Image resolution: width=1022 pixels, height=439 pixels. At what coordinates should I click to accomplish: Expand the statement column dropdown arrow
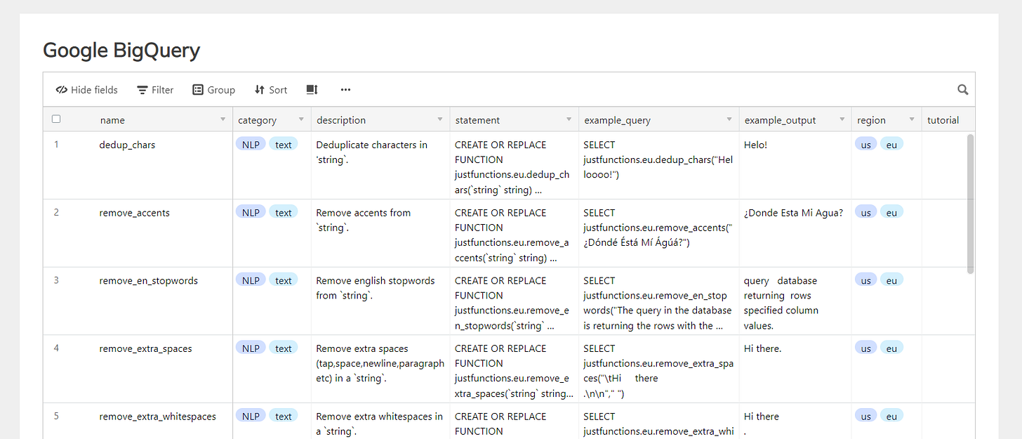(x=569, y=119)
